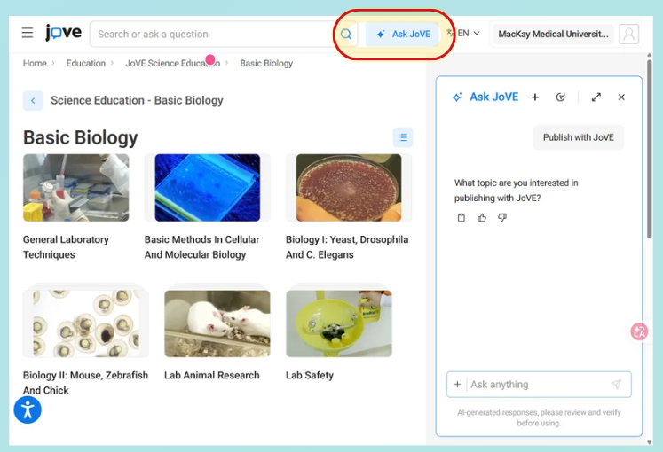Click the send message paper plane icon
This screenshot has width=663, height=452.
point(616,384)
